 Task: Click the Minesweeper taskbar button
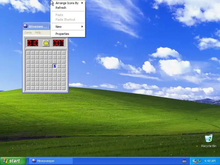(x=51, y=161)
